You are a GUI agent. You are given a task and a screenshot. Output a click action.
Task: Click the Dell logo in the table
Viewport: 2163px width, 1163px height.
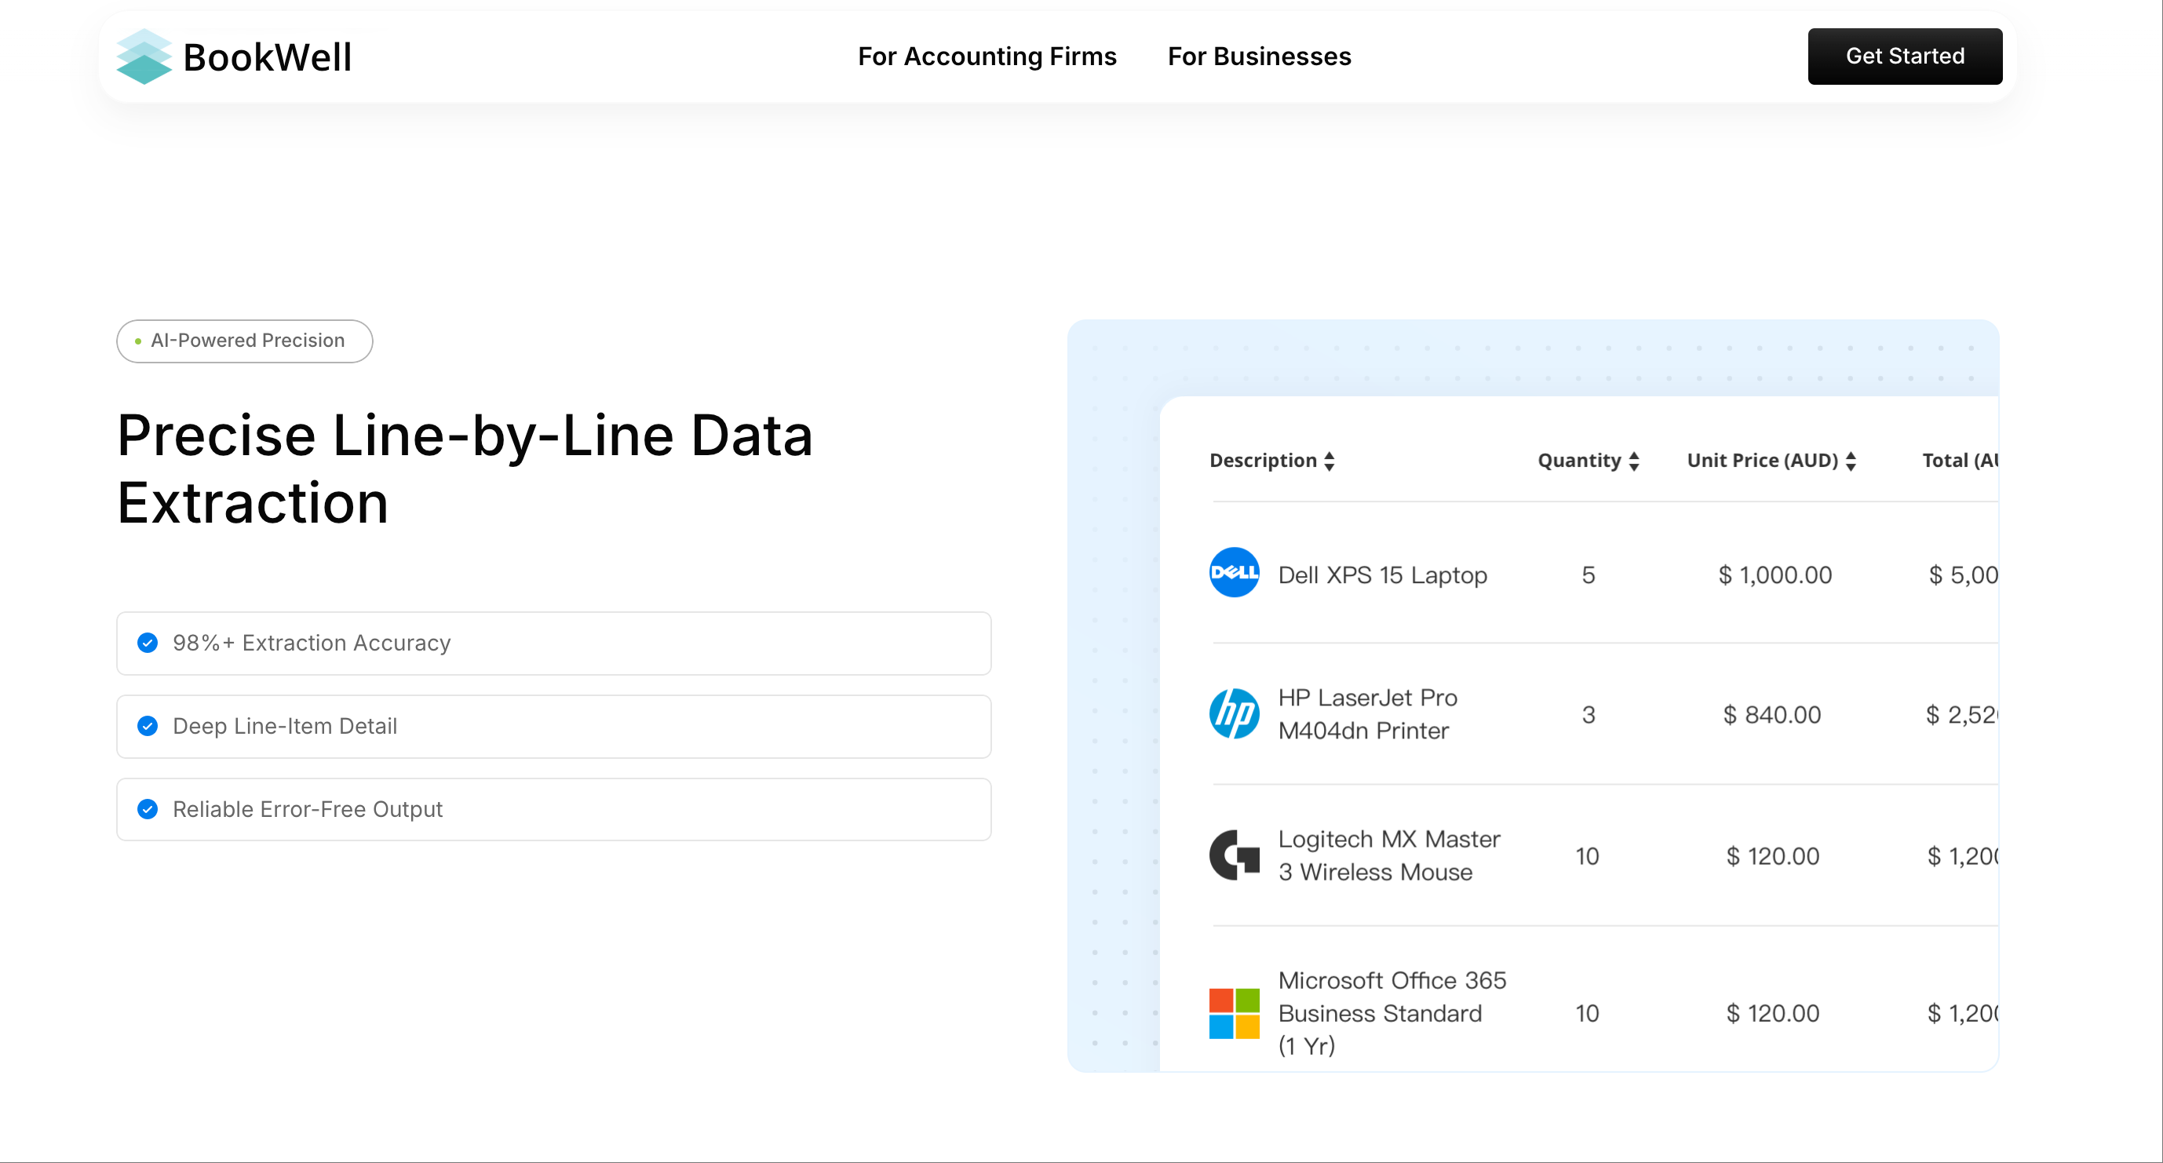coord(1234,573)
